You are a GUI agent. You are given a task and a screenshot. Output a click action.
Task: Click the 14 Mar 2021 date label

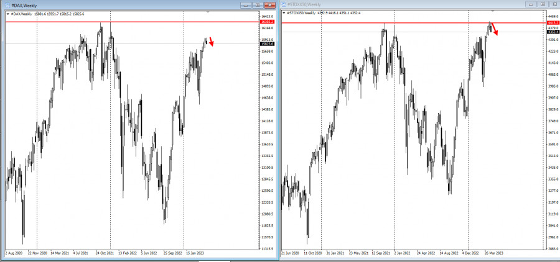tap(60, 253)
